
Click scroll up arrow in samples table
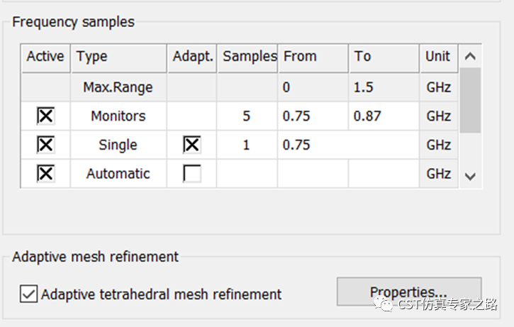click(470, 56)
